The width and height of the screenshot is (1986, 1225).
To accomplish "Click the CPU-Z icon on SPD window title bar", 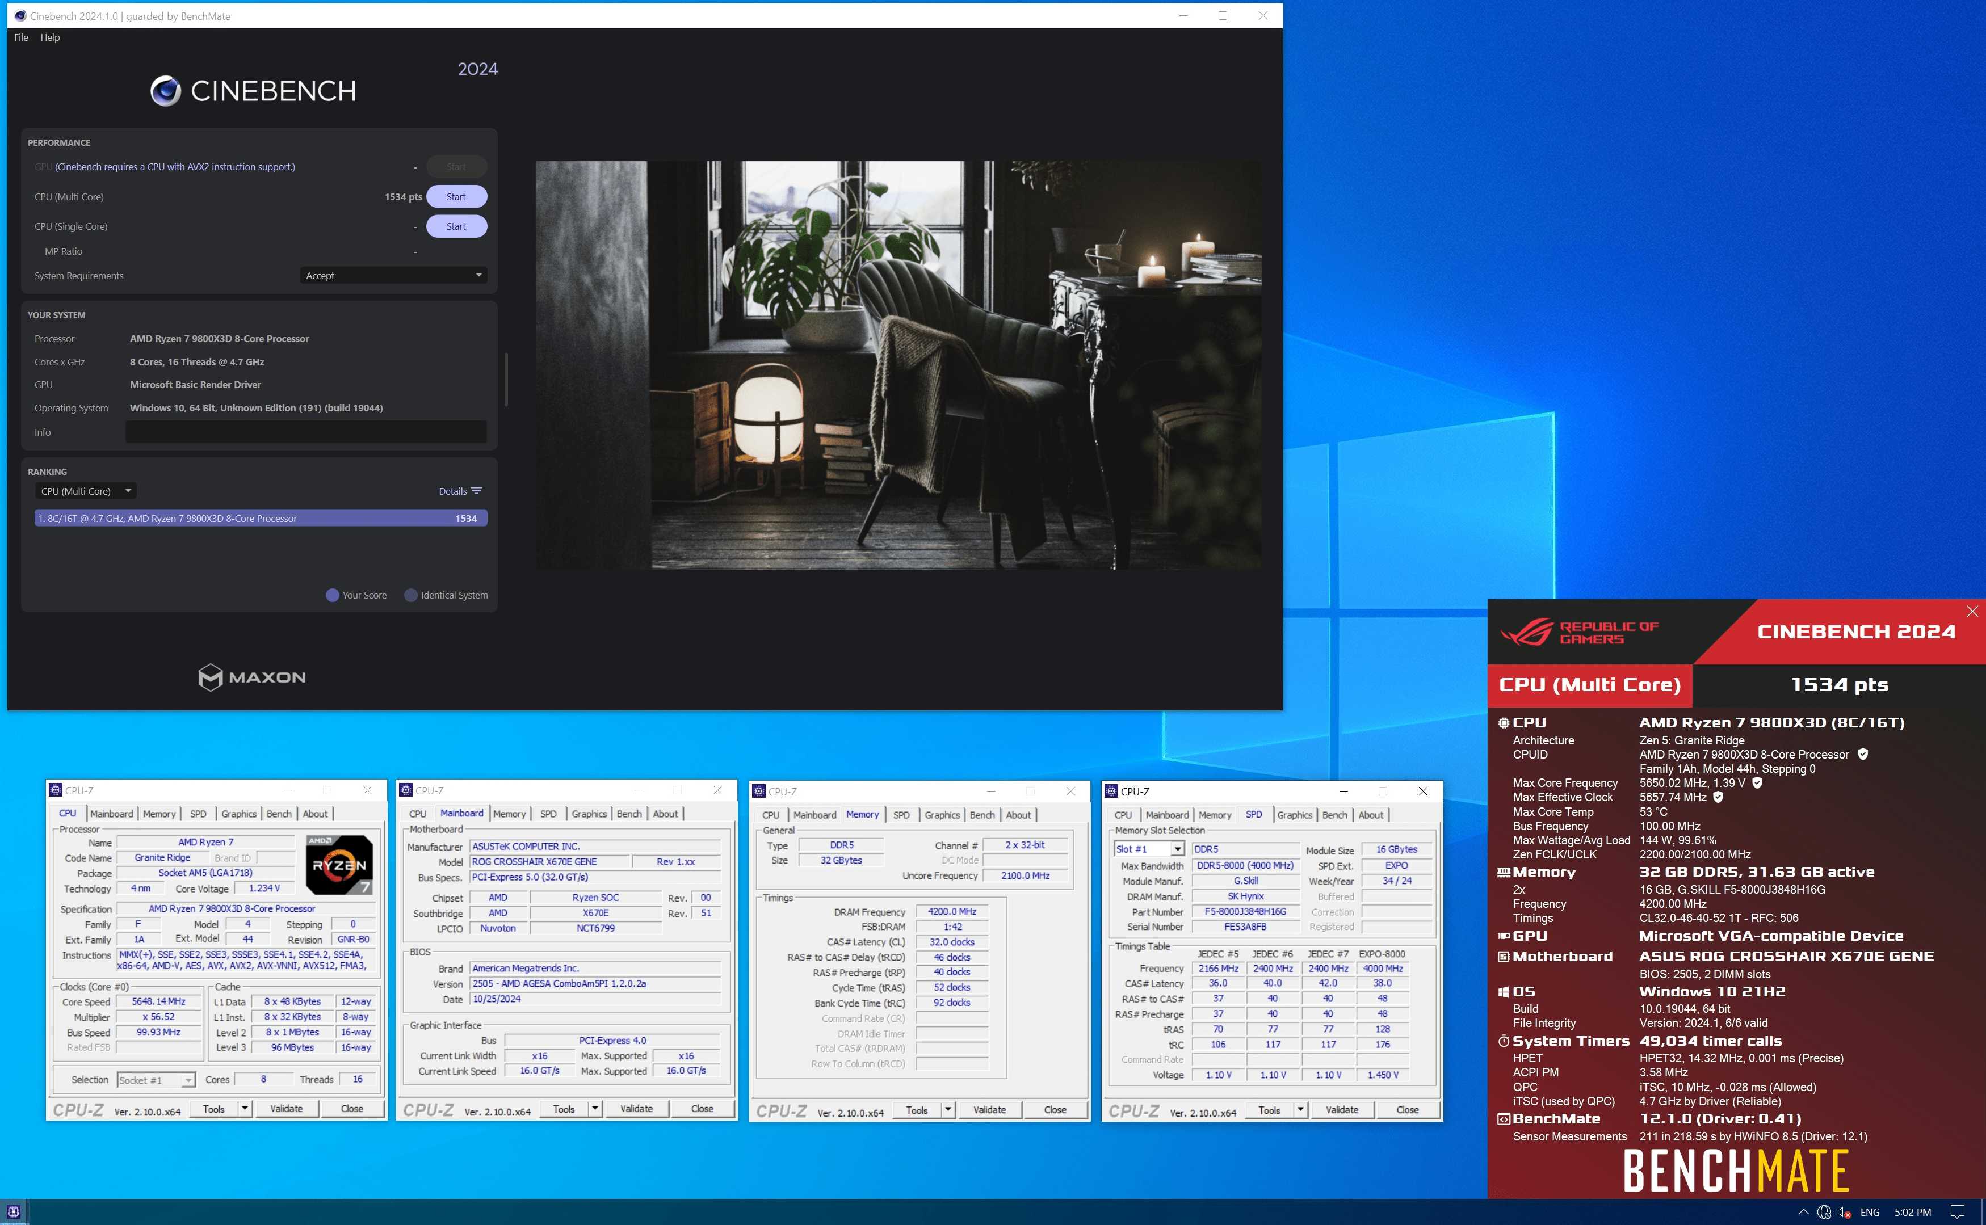I will [x=1112, y=792].
